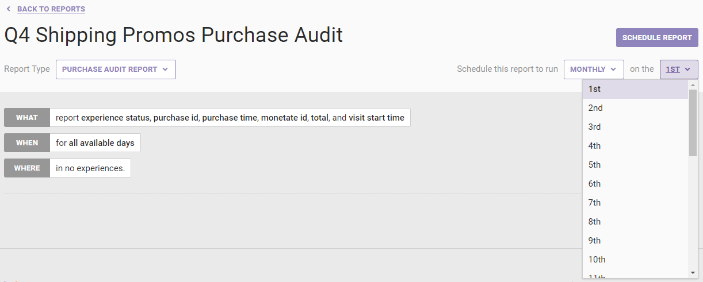Edit the WHEN all available days row
The image size is (703, 282).
(x=95, y=143)
